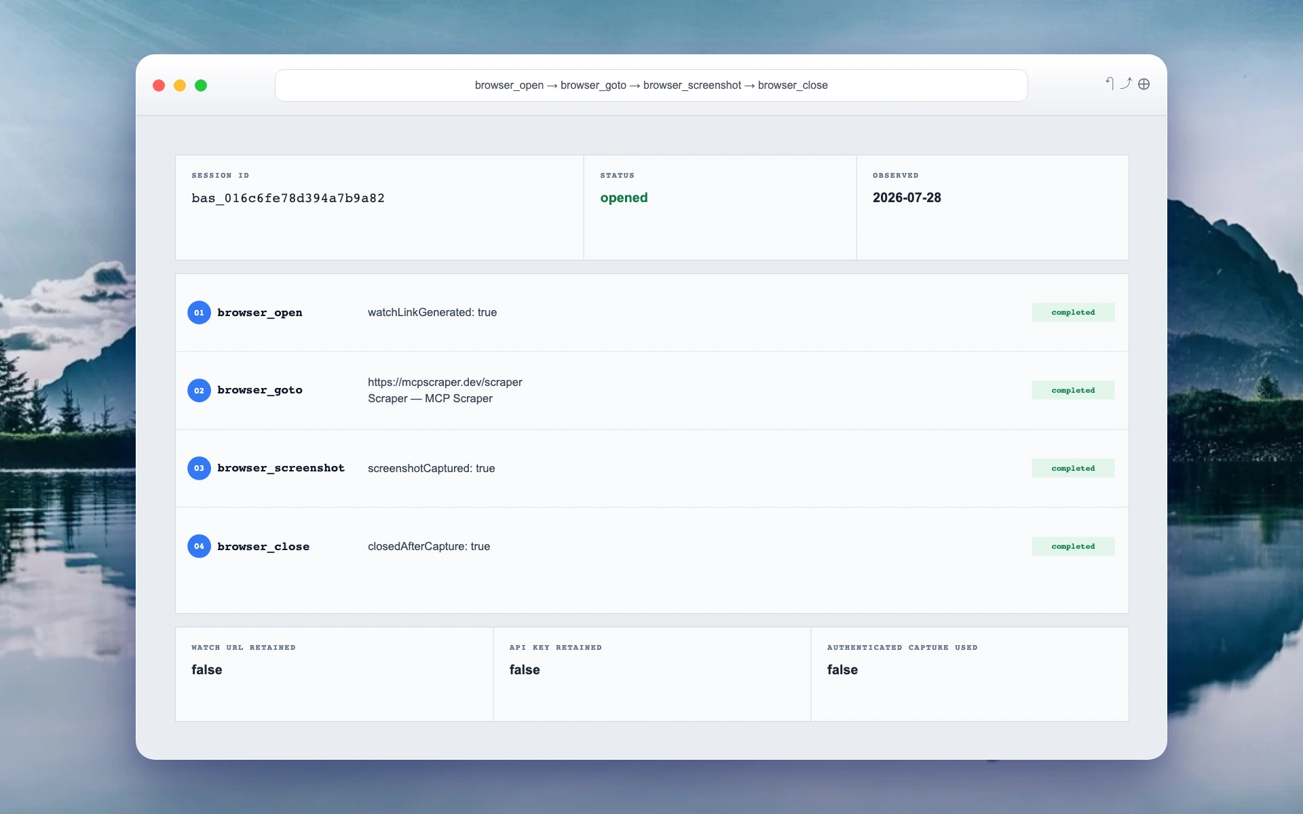Click the 'API KEY RETAINED' label

point(556,648)
